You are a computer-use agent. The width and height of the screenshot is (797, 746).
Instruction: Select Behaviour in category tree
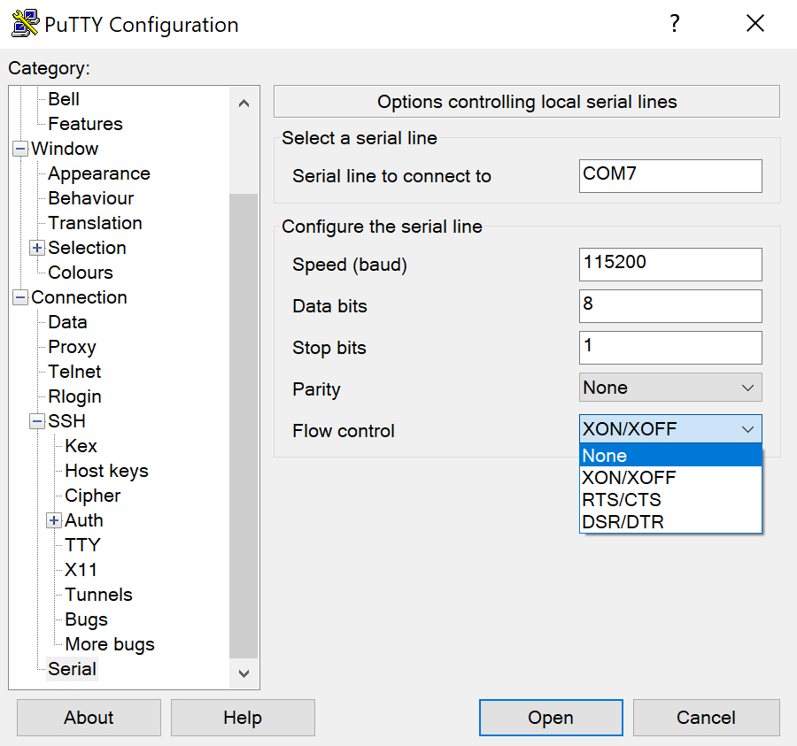coord(91,198)
